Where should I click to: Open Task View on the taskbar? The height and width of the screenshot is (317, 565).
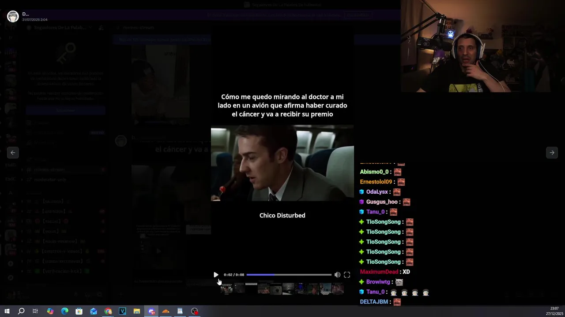35,311
